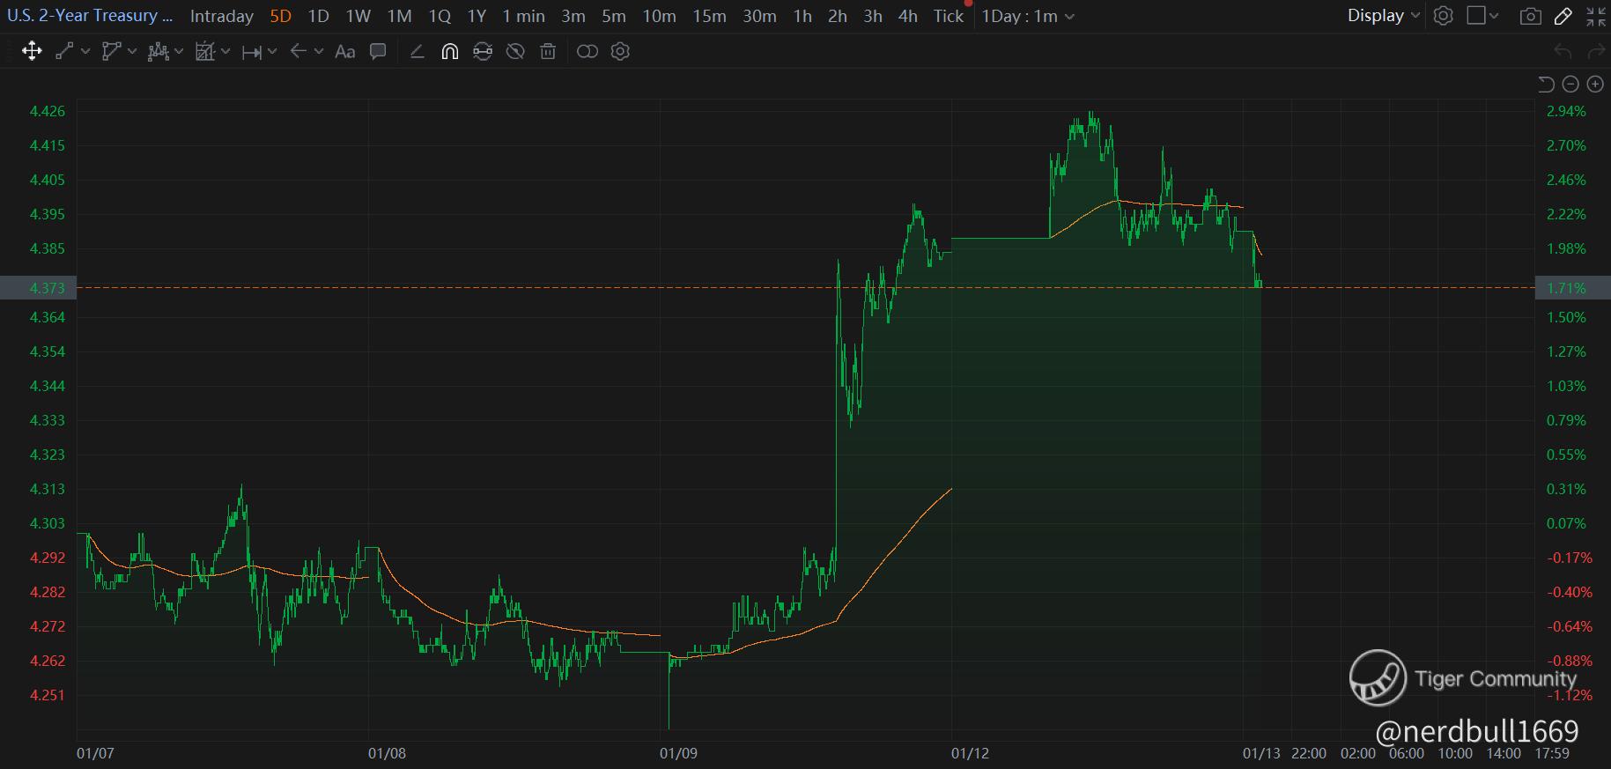Select the move/crosshair cursor tool
The height and width of the screenshot is (769, 1611).
tap(32, 51)
